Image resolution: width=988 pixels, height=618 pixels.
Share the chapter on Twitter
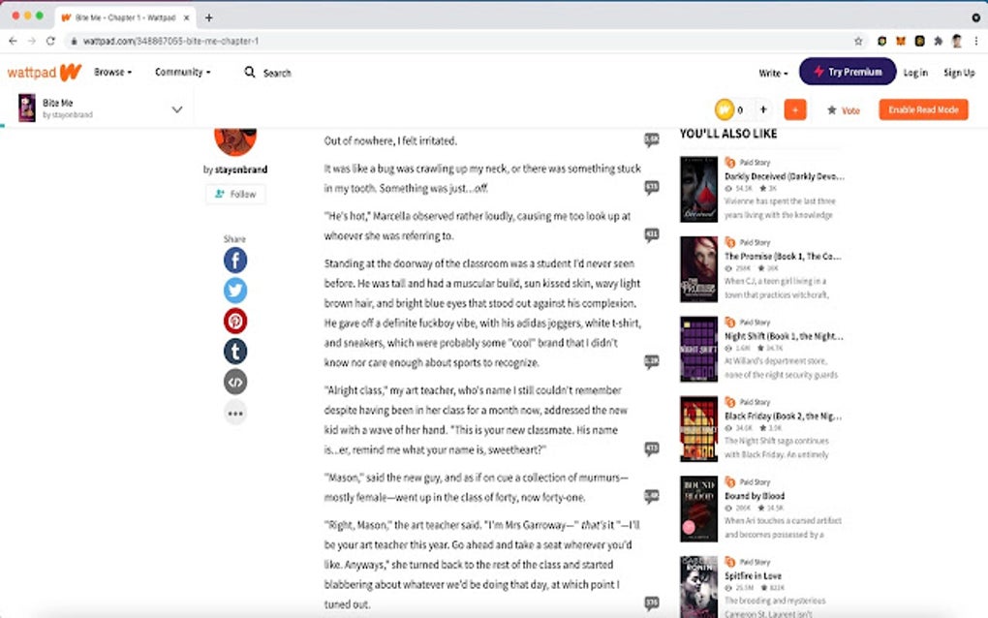tap(235, 291)
